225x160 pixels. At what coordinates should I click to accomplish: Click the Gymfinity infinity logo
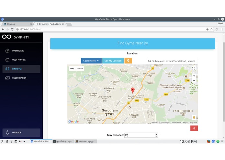[6, 37]
